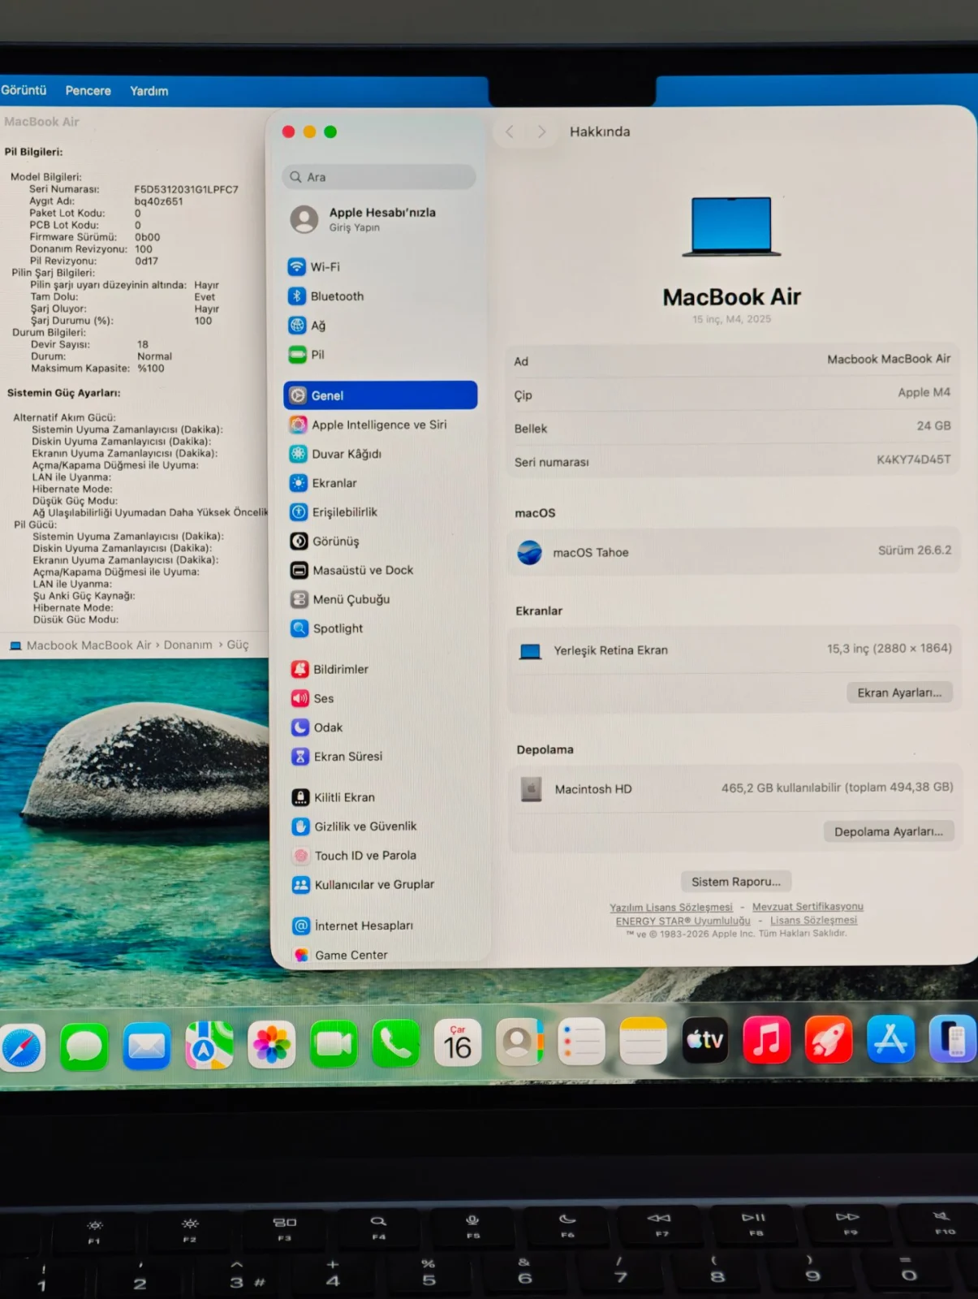
Task: Launch Notes from the Dock
Action: 643,1040
